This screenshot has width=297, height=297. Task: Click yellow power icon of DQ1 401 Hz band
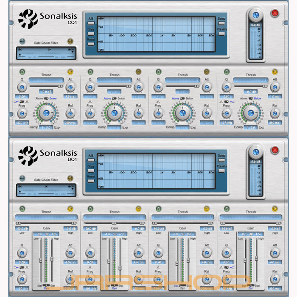[x=138, y=209]
